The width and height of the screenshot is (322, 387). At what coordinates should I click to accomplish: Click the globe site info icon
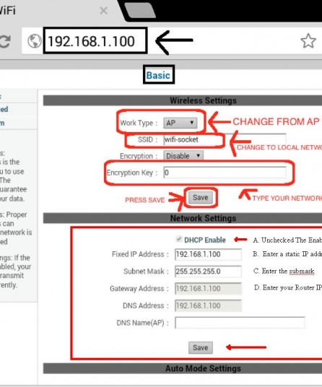pyautogui.click(x=35, y=41)
